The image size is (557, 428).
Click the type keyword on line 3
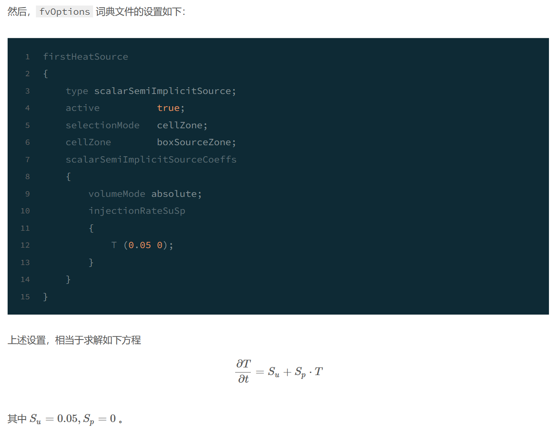(77, 91)
